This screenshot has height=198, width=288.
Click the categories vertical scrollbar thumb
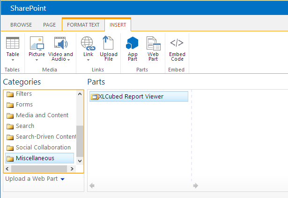pos(80,141)
